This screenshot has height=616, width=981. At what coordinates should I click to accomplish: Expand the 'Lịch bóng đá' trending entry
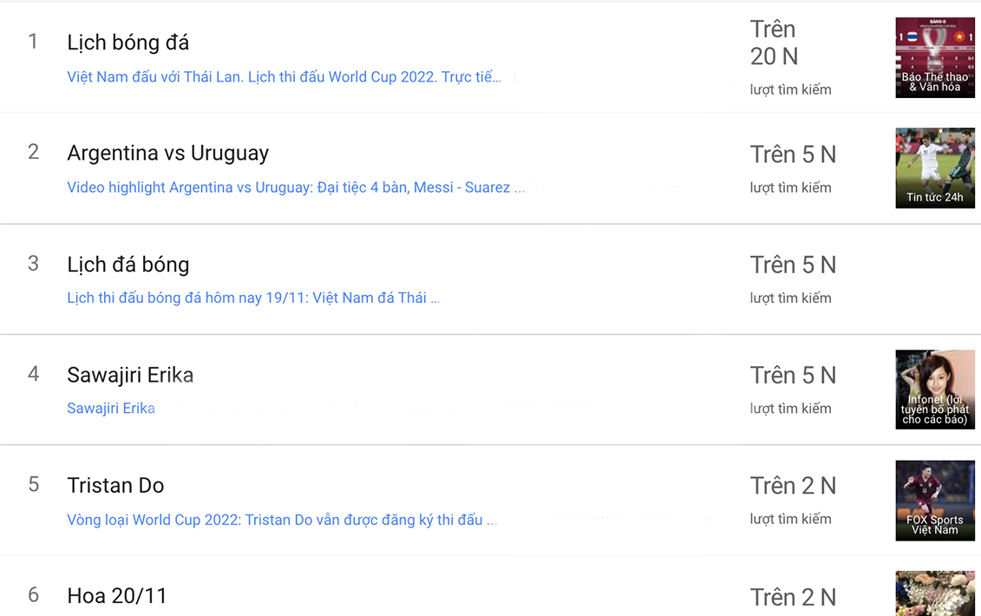pos(128,43)
